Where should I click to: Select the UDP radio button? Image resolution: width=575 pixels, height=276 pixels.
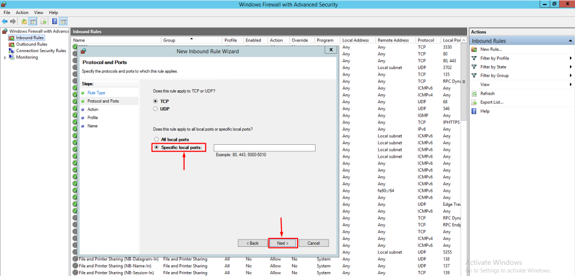(x=157, y=109)
